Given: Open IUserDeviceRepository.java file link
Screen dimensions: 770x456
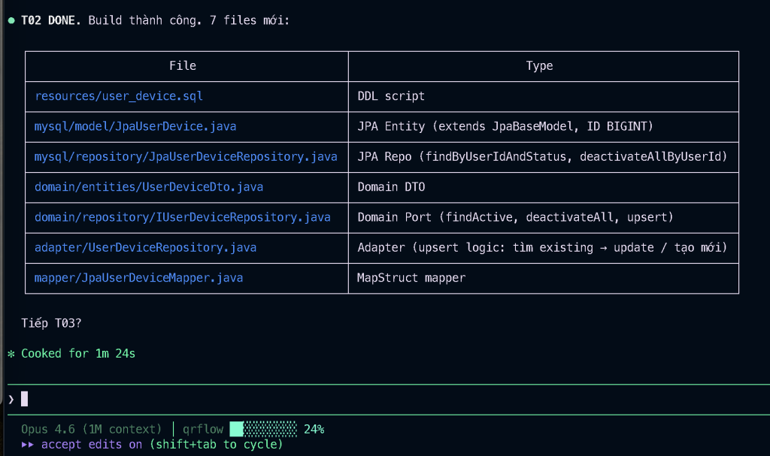Looking at the screenshot, I should (x=183, y=217).
